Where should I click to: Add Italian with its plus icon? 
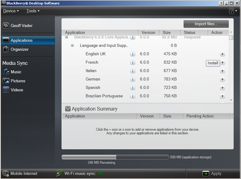222,71
